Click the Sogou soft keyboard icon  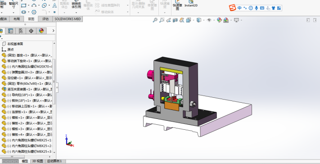tap(262, 8)
